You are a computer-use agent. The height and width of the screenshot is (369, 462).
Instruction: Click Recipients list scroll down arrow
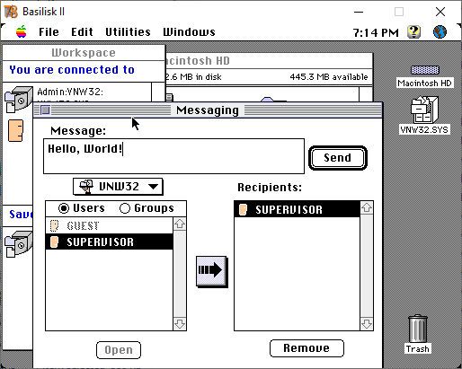[367, 324]
